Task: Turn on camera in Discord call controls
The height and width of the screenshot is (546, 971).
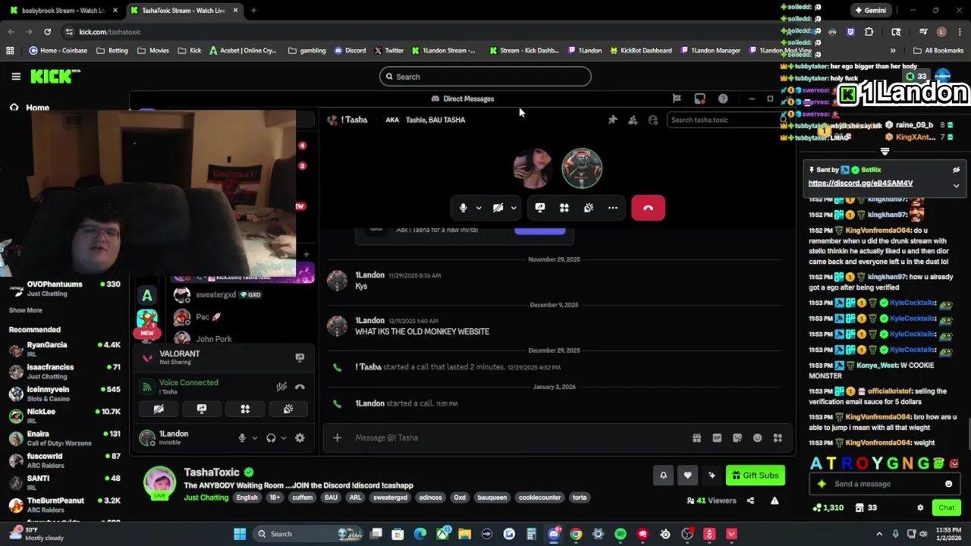Action: pyautogui.click(x=498, y=208)
